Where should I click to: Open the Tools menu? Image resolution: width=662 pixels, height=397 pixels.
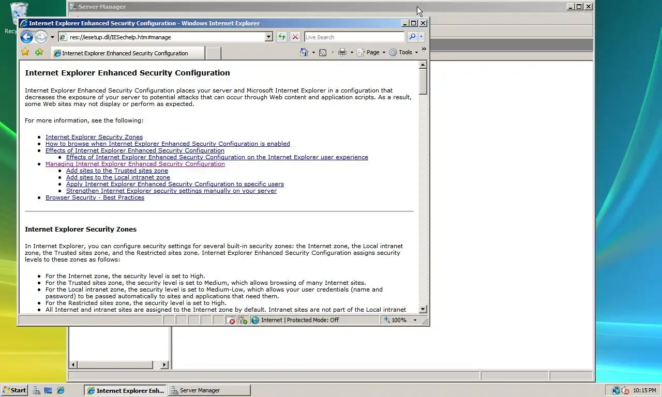click(x=403, y=52)
